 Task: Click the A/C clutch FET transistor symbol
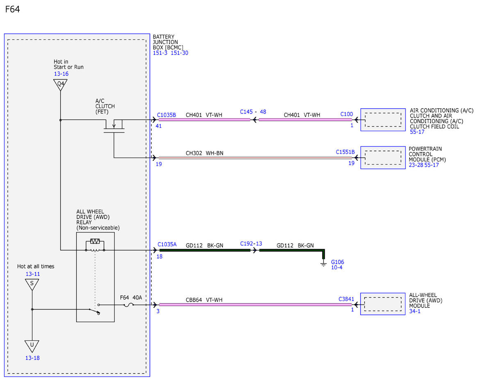click(x=114, y=125)
